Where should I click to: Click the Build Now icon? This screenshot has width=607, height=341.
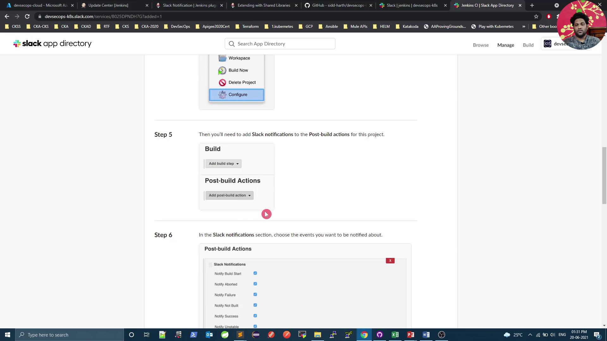coord(222,70)
